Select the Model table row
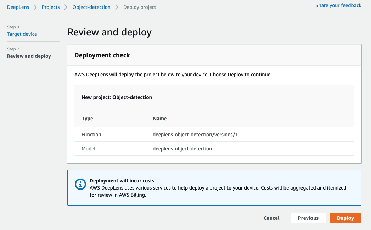Screen dimensions: 371x230 (214, 149)
